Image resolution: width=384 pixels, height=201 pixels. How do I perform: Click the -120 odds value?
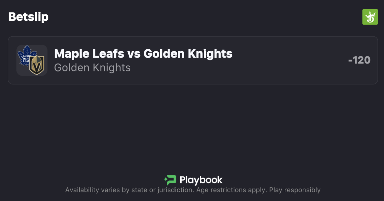[x=359, y=60]
